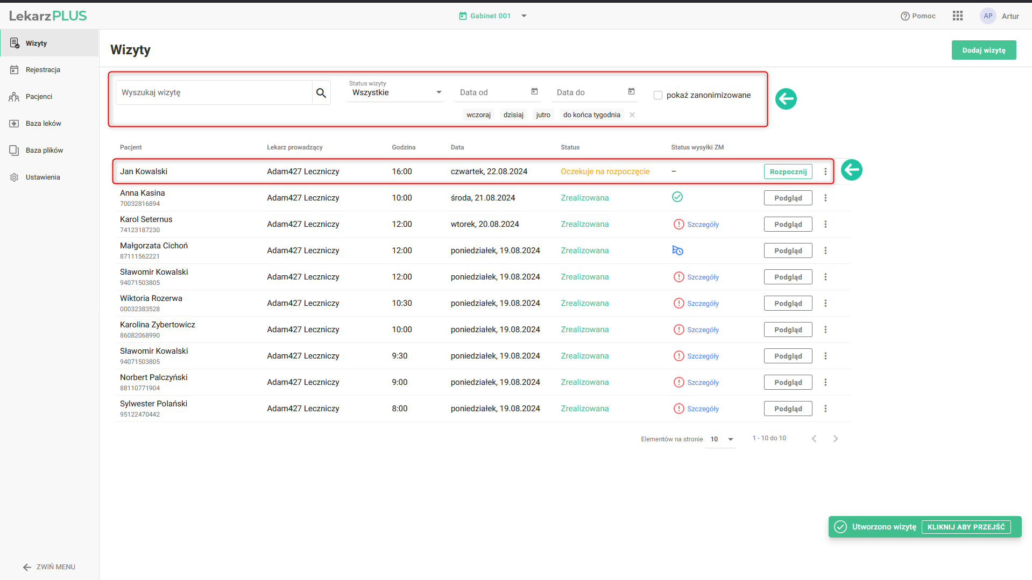Expand the Status wizyty dropdown
Screen dimensions: 1032x580
(395, 92)
